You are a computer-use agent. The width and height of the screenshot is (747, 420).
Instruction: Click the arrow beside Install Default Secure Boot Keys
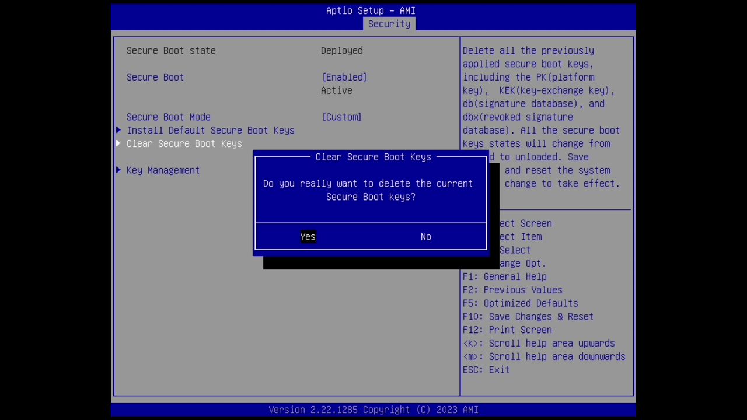click(x=118, y=130)
